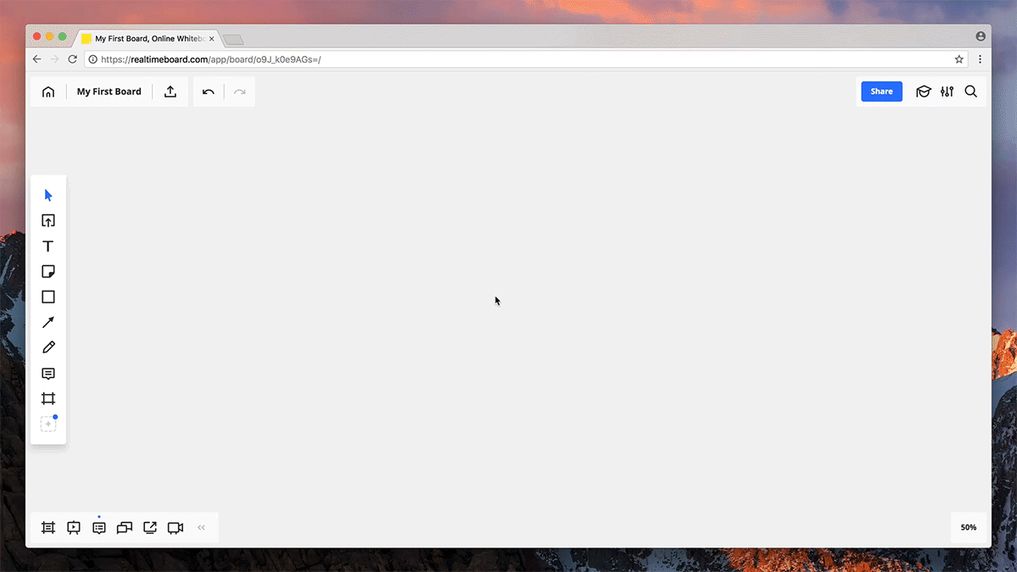Search the board with magnifier icon

point(971,92)
